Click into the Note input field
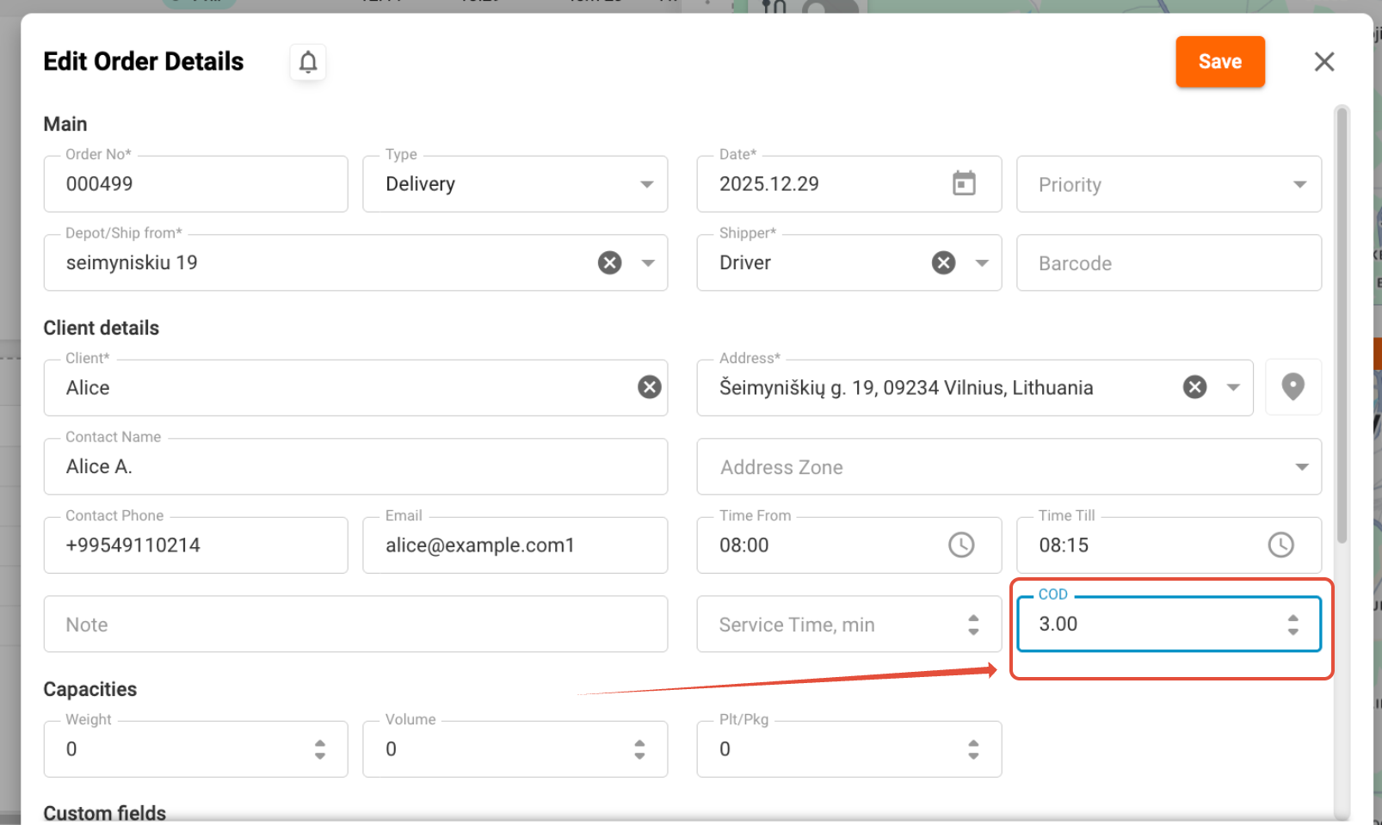 pyautogui.click(x=355, y=625)
